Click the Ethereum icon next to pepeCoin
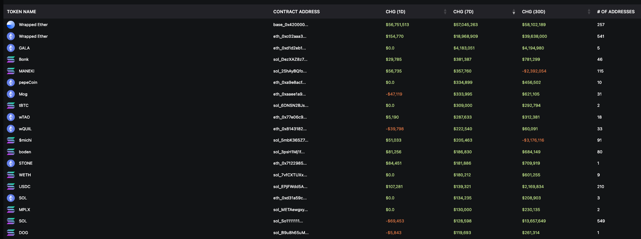641x239 pixels. [x=11, y=82]
